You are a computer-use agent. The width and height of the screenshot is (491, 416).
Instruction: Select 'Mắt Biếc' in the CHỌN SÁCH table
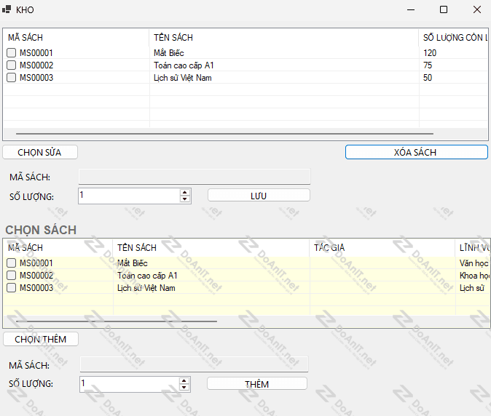coord(133,263)
